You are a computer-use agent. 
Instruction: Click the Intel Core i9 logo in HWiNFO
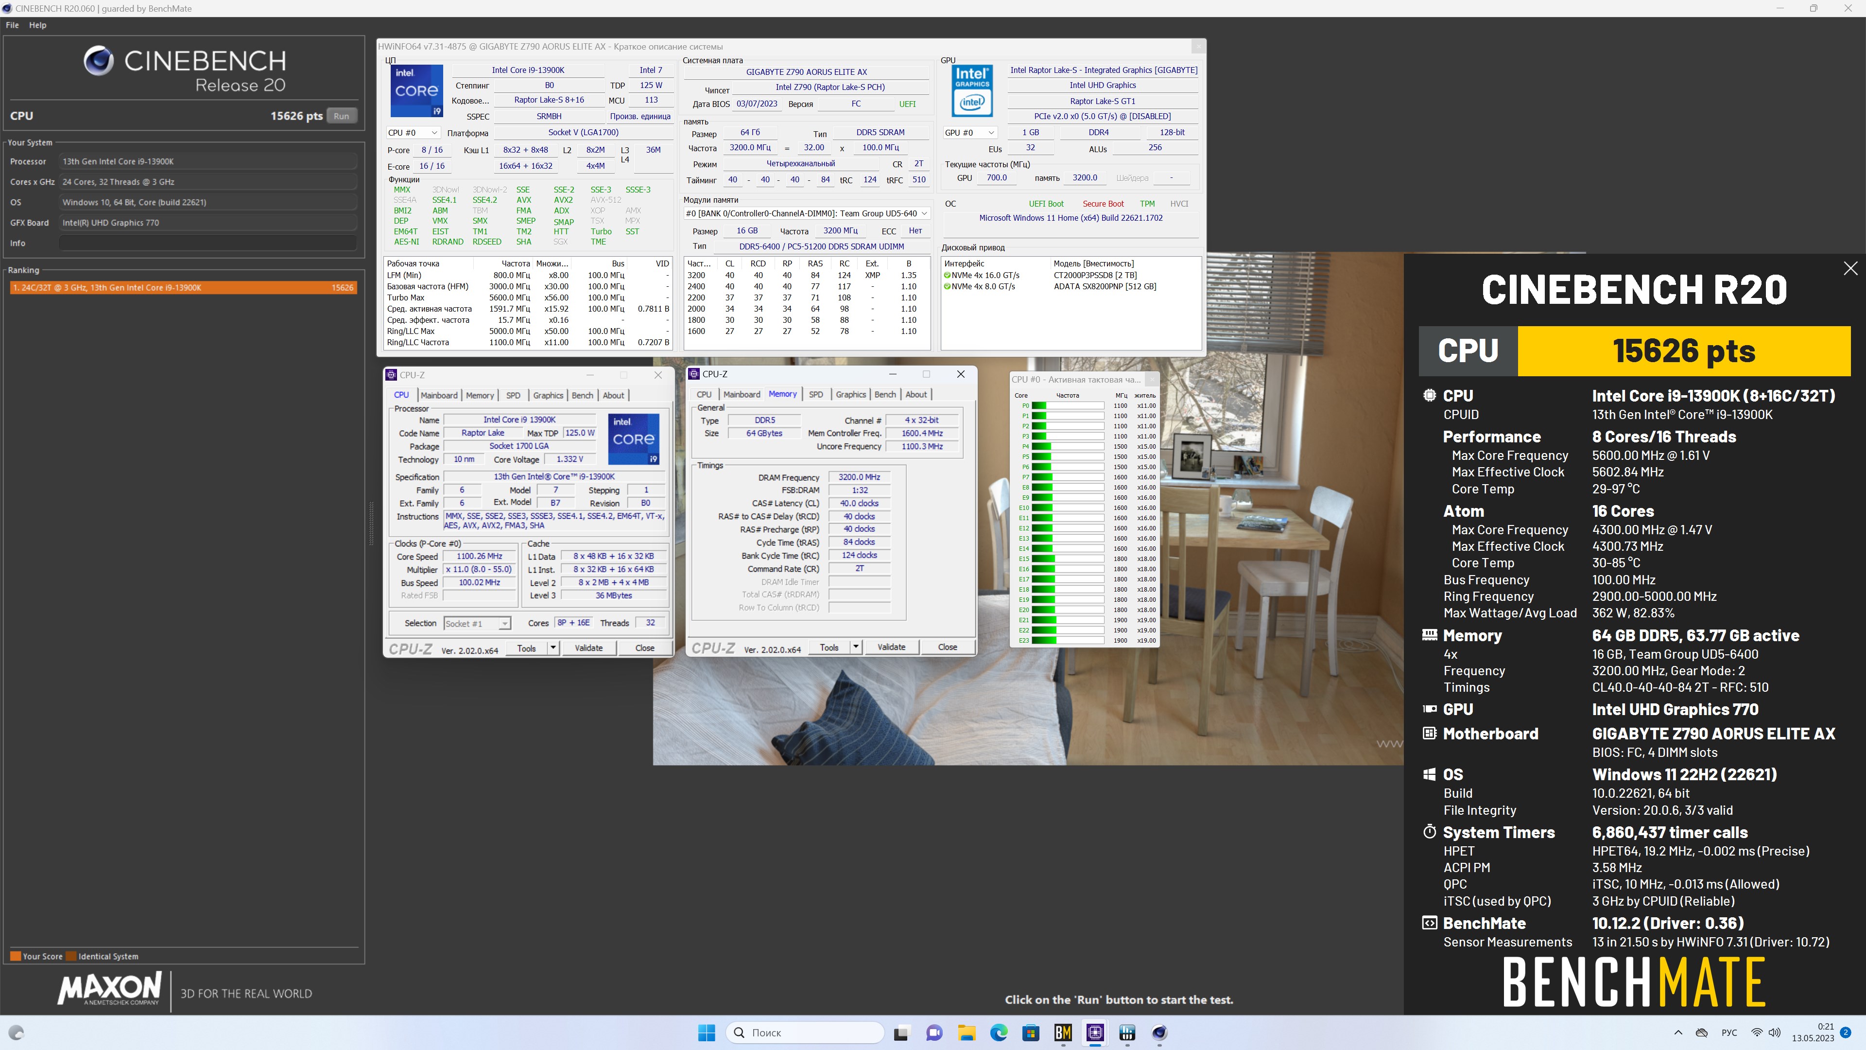point(416,90)
